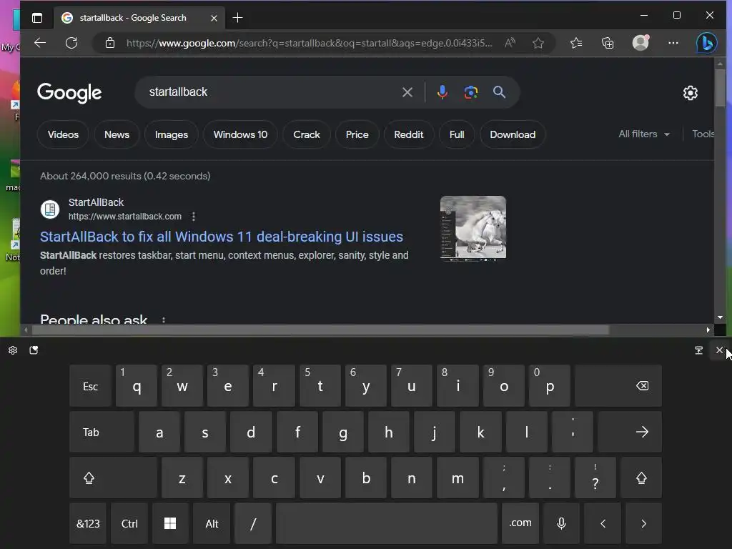Select the Images filter chip
732x549 pixels.
pos(172,134)
